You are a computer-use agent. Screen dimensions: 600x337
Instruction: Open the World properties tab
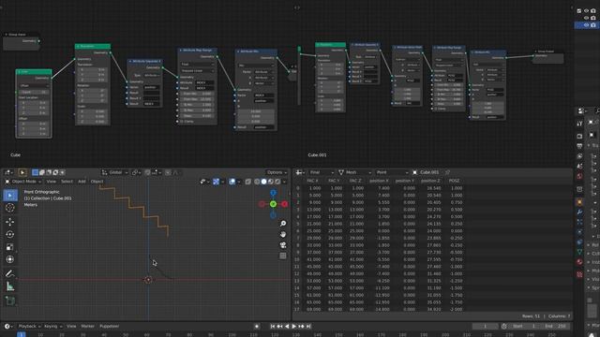tap(579, 176)
